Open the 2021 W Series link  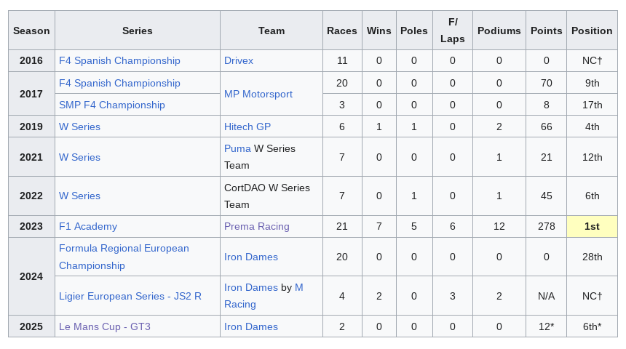point(79,157)
